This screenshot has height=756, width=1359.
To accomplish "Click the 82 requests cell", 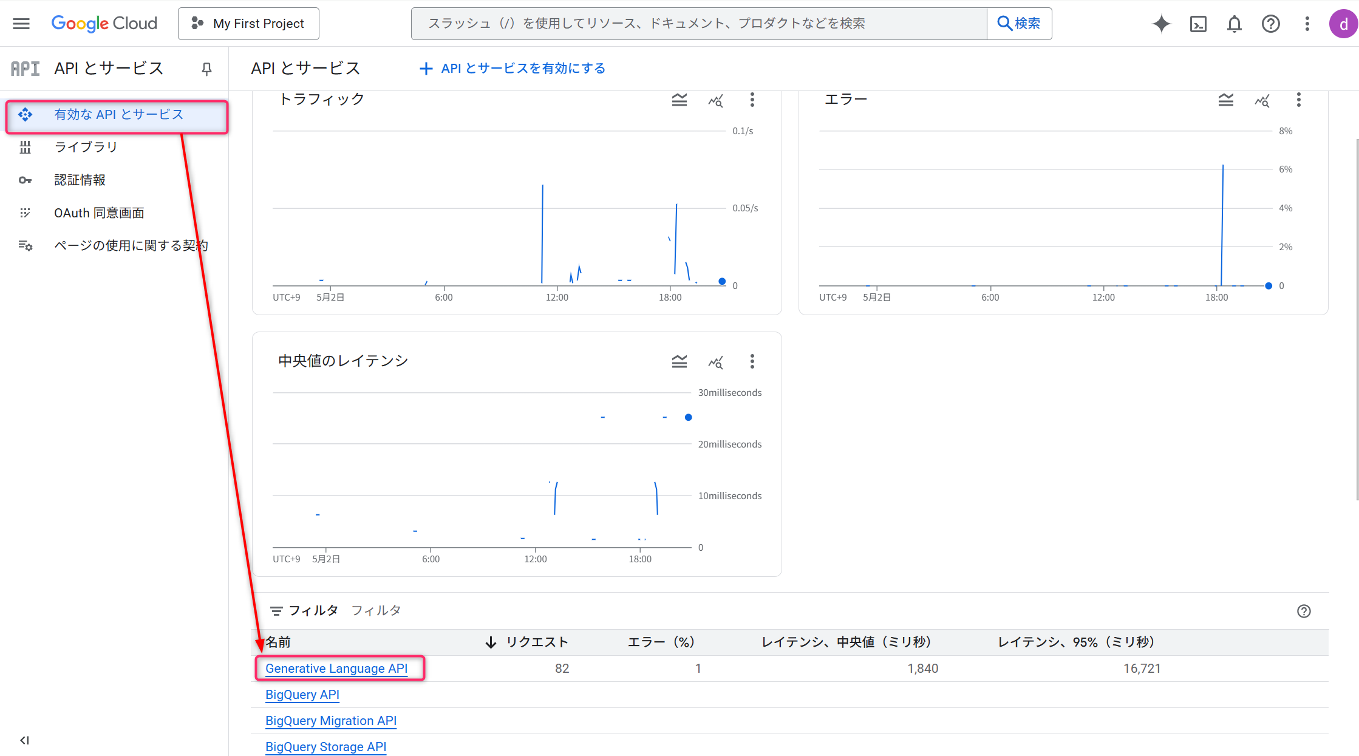I will 562,669.
